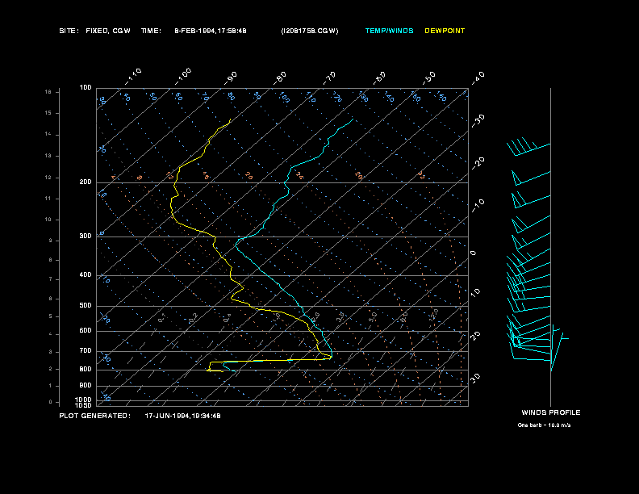Viewport: 639px width, 494px height.
Task: Click the 700 pressure level label
Action: 86,351
